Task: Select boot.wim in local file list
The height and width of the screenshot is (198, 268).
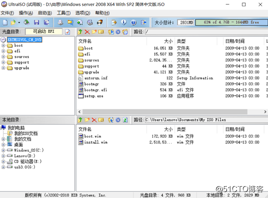Action: click(92, 136)
